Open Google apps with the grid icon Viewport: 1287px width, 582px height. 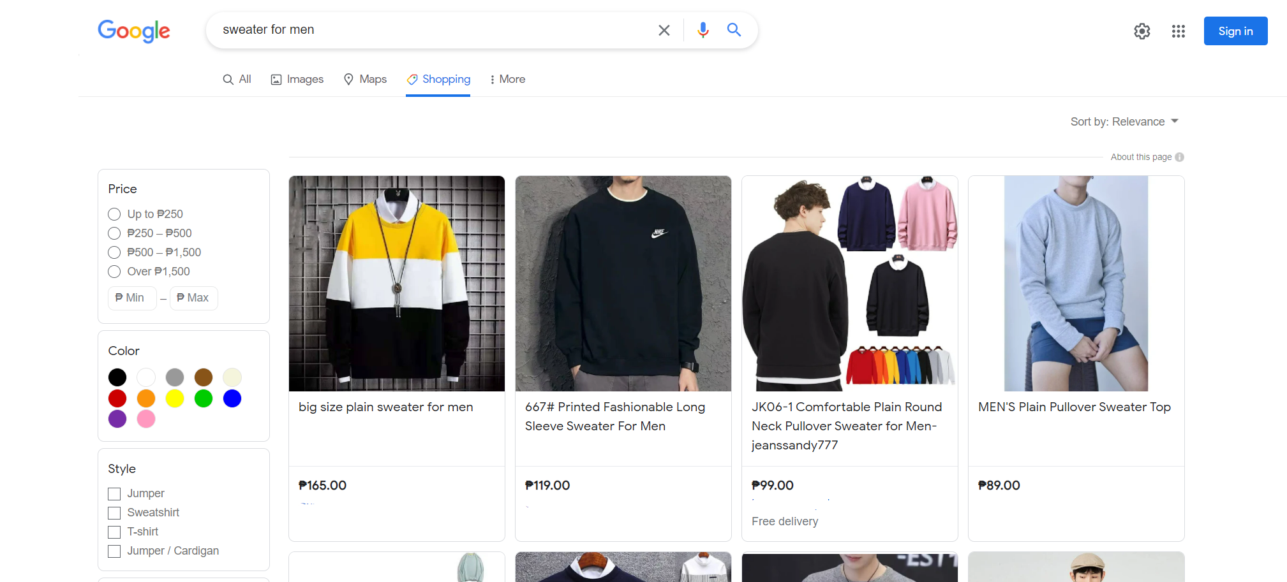(1178, 31)
